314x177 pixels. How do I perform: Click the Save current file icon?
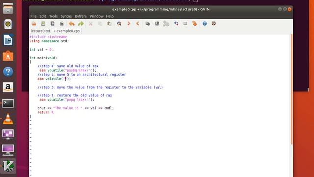coord(43,24)
